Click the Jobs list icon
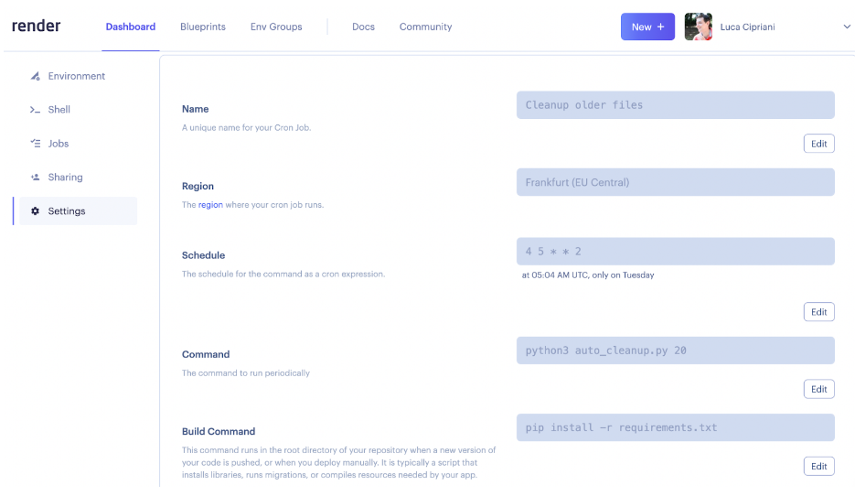 coord(35,144)
